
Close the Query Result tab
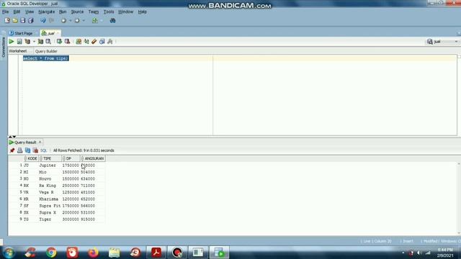(x=40, y=142)
